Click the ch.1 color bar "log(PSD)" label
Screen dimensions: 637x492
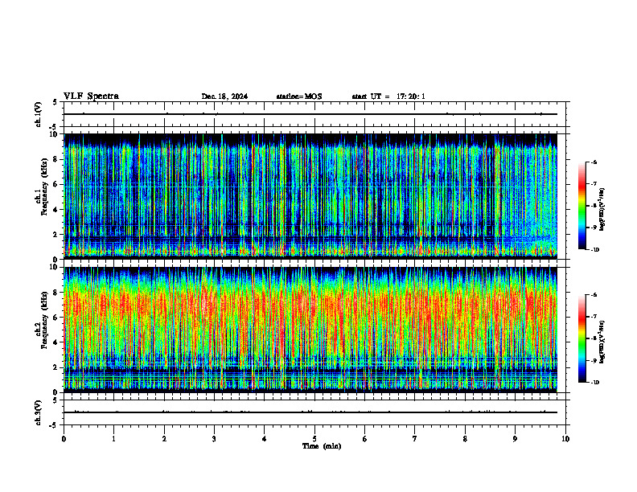pos(602,209)
